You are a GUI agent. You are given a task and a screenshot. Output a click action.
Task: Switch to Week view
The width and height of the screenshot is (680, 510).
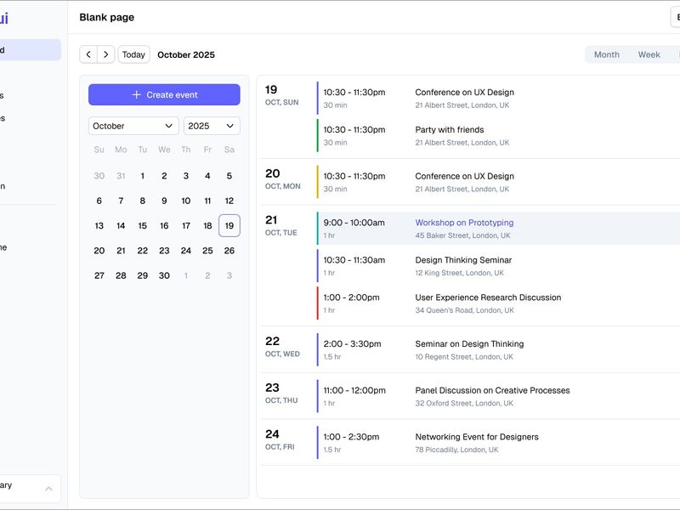649,54
